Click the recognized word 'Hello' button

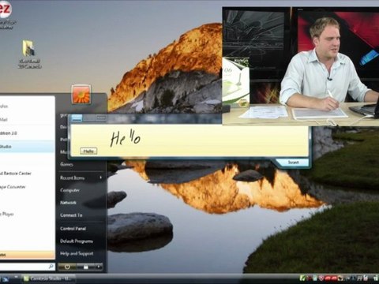click(88, 151)
